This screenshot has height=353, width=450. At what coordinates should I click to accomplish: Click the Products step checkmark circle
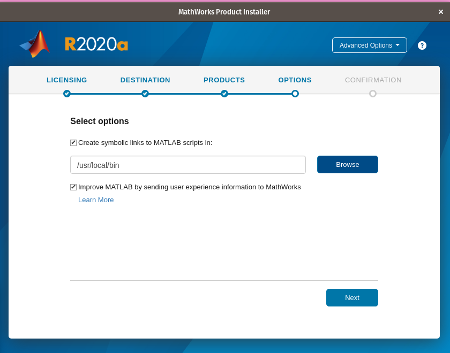pyautogui.click(x=224, y=94)
